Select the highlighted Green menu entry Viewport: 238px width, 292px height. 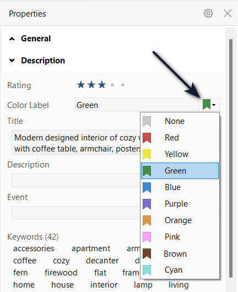click(x=180, y=171)
